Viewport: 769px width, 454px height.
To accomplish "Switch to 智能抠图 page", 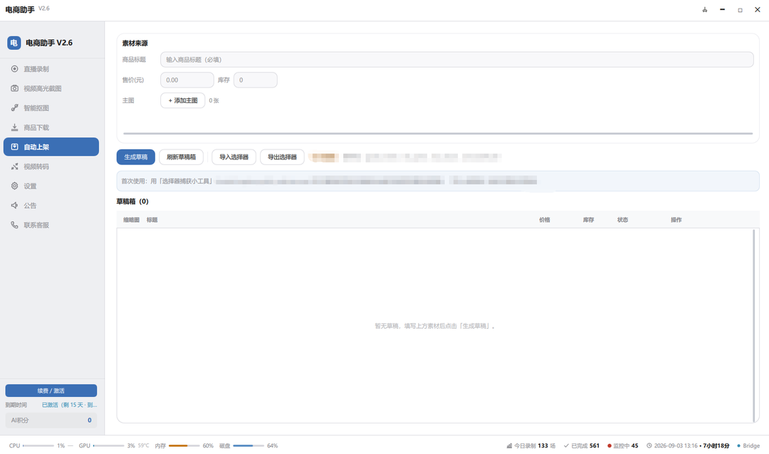I will coord(51,108).
